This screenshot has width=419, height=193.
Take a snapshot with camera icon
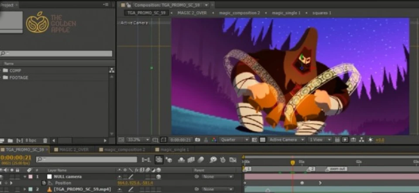tap(197, 140)
